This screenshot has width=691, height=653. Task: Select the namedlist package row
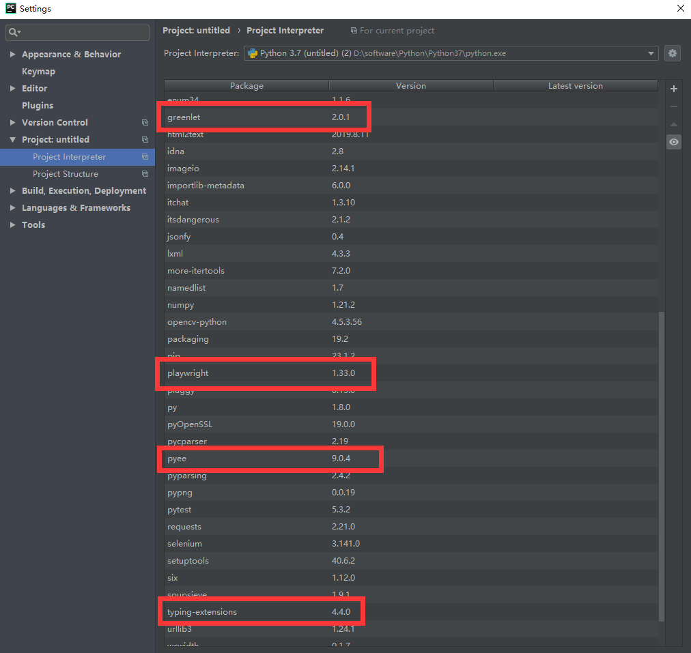point(411,288)
